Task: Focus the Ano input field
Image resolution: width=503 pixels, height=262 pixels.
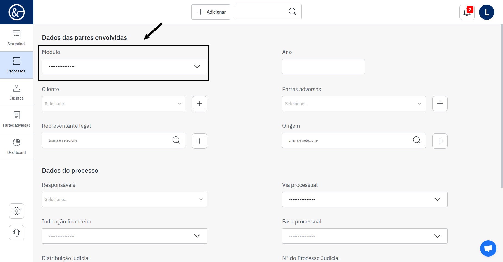Action: 323,66
